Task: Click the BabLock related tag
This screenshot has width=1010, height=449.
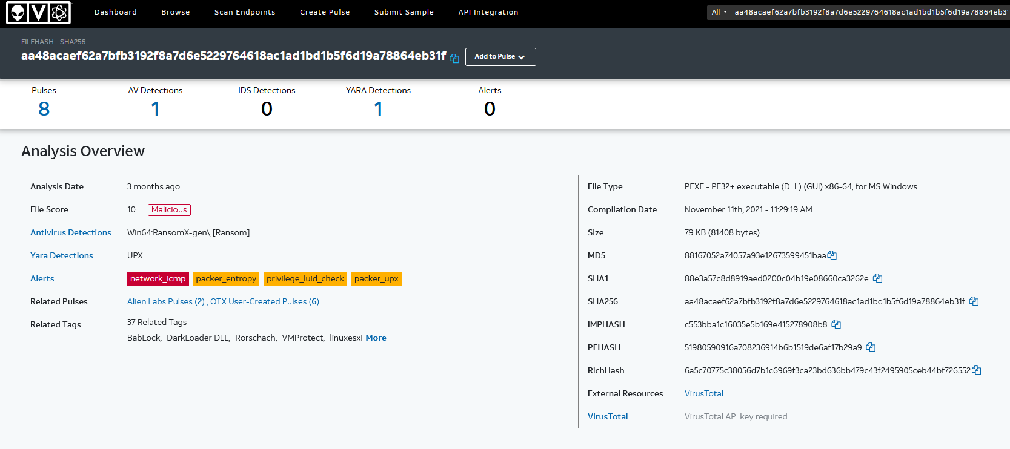Action: pos(144,338)
